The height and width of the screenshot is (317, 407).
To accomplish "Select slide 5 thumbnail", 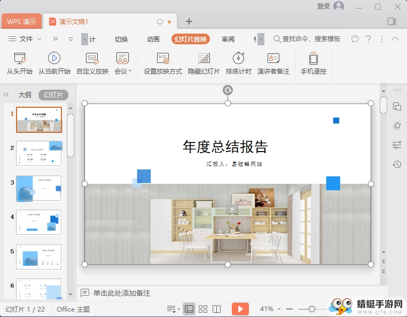I will coord(39,257).
